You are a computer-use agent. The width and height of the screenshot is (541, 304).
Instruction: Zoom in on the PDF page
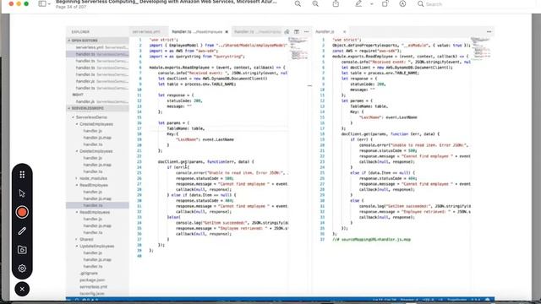pyautogui.click(x=315, y=3)
